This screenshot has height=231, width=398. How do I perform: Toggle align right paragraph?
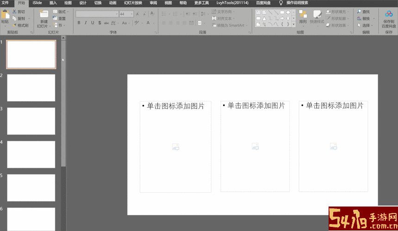178,23
